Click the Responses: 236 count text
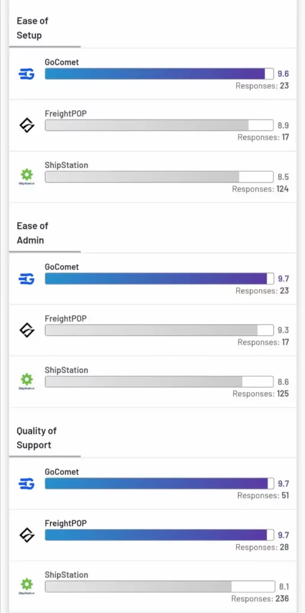 (x=260, y=599)
